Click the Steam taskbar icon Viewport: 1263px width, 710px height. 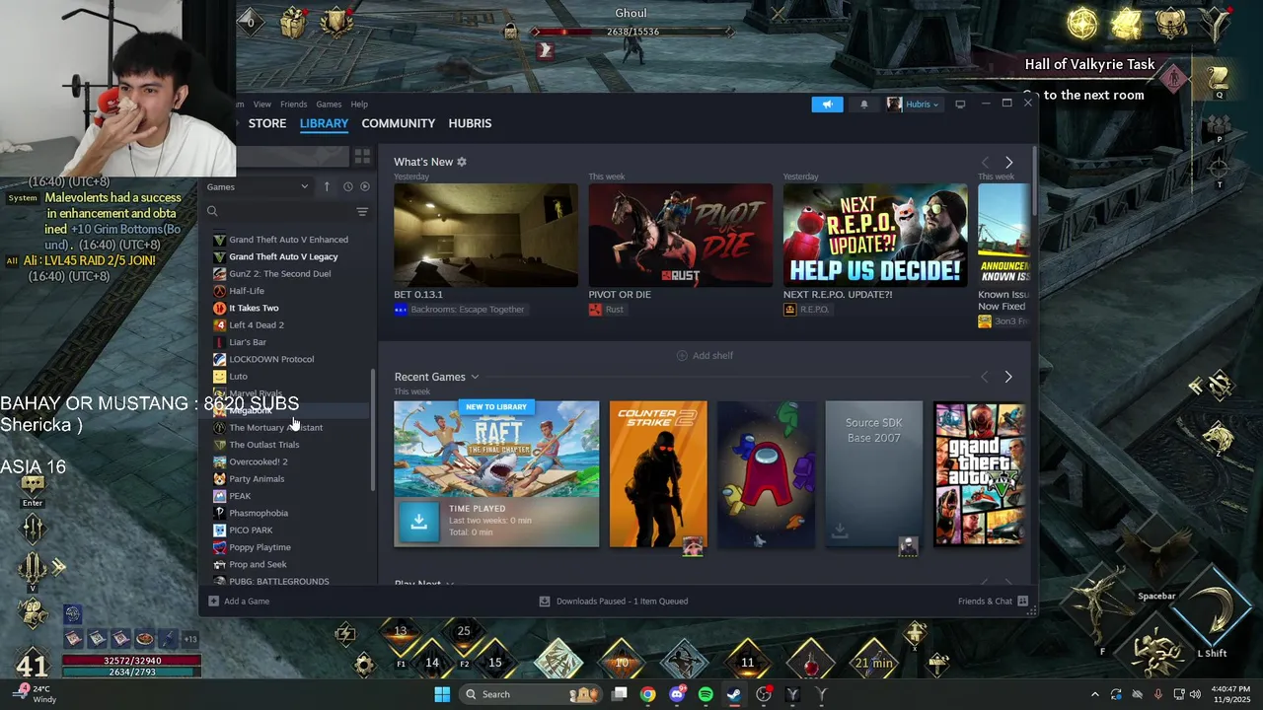click(734, 694)
